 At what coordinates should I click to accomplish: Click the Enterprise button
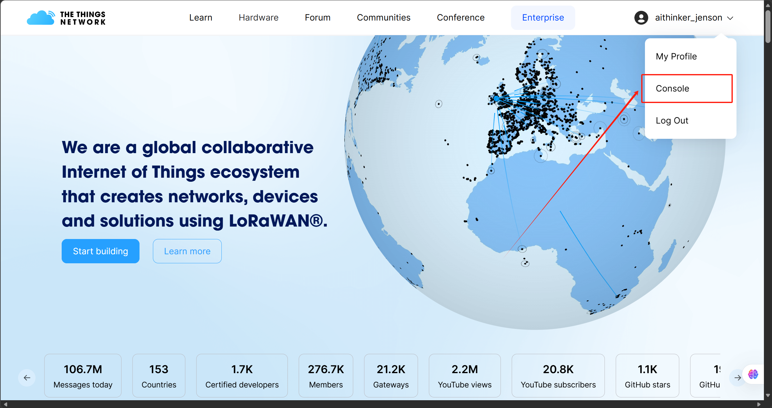(x=543, y=18)
